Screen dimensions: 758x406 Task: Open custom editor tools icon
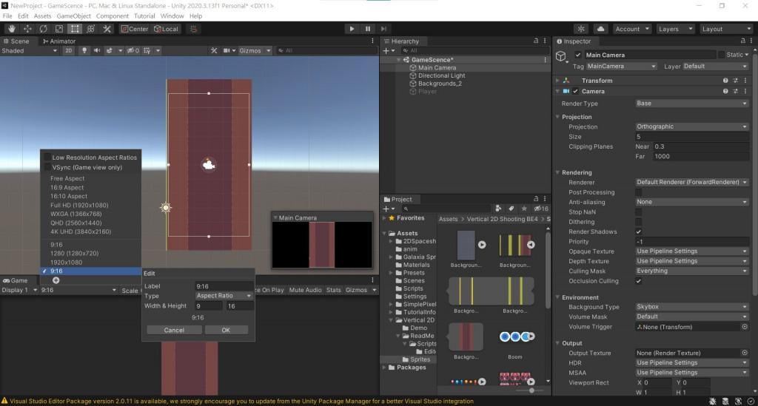[x=107, y=29]
